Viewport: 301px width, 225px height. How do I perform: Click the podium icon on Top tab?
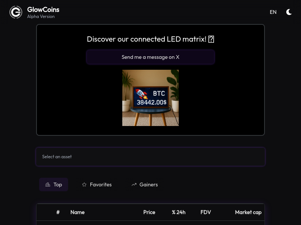pyautogui.click(x=48, y=184)
